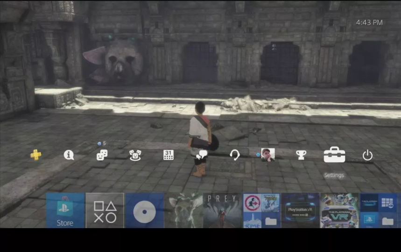Launch The Playroom VR tile
Screen dimensions: 401x252
coord(339,210)
